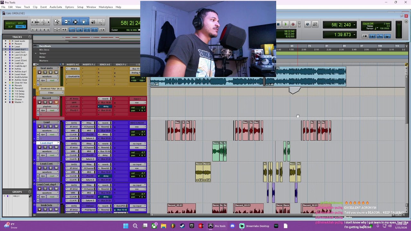The image size is (411, 231).
Task: Activate zoom preset 5
Action: [x=48, y=30]
